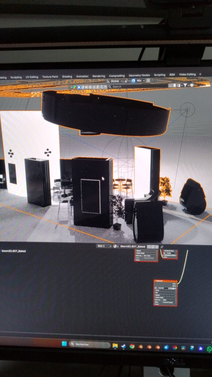Open the Geometry Nodes workspace tab
This screenshot has height=377, width=212.
pyautogui.click(x=139, y=75)
